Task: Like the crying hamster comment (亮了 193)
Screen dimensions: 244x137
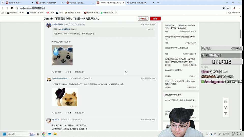Action: (x=57, y=72)
